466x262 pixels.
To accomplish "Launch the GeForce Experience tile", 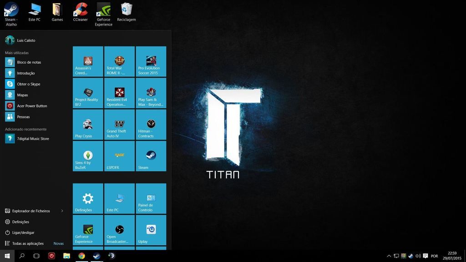I will [x=88, y=230].
